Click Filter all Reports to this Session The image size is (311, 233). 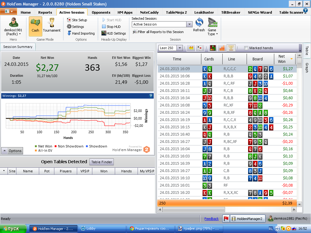(x=158, y=32)
